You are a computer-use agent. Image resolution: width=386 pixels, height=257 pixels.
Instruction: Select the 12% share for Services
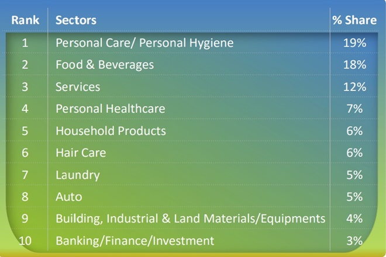[354, 87]
